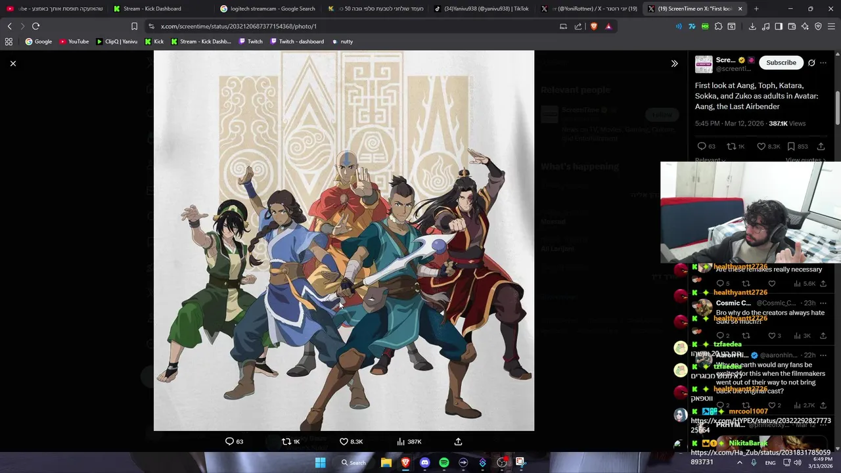Click the Subscribe button for ScreenTime
This screenshot has width=841, height=473.
coord(781,62)
